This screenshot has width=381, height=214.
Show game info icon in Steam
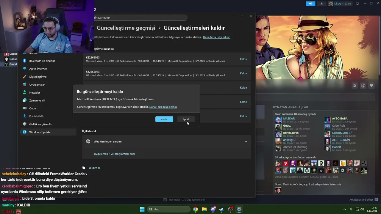(363, 86)
